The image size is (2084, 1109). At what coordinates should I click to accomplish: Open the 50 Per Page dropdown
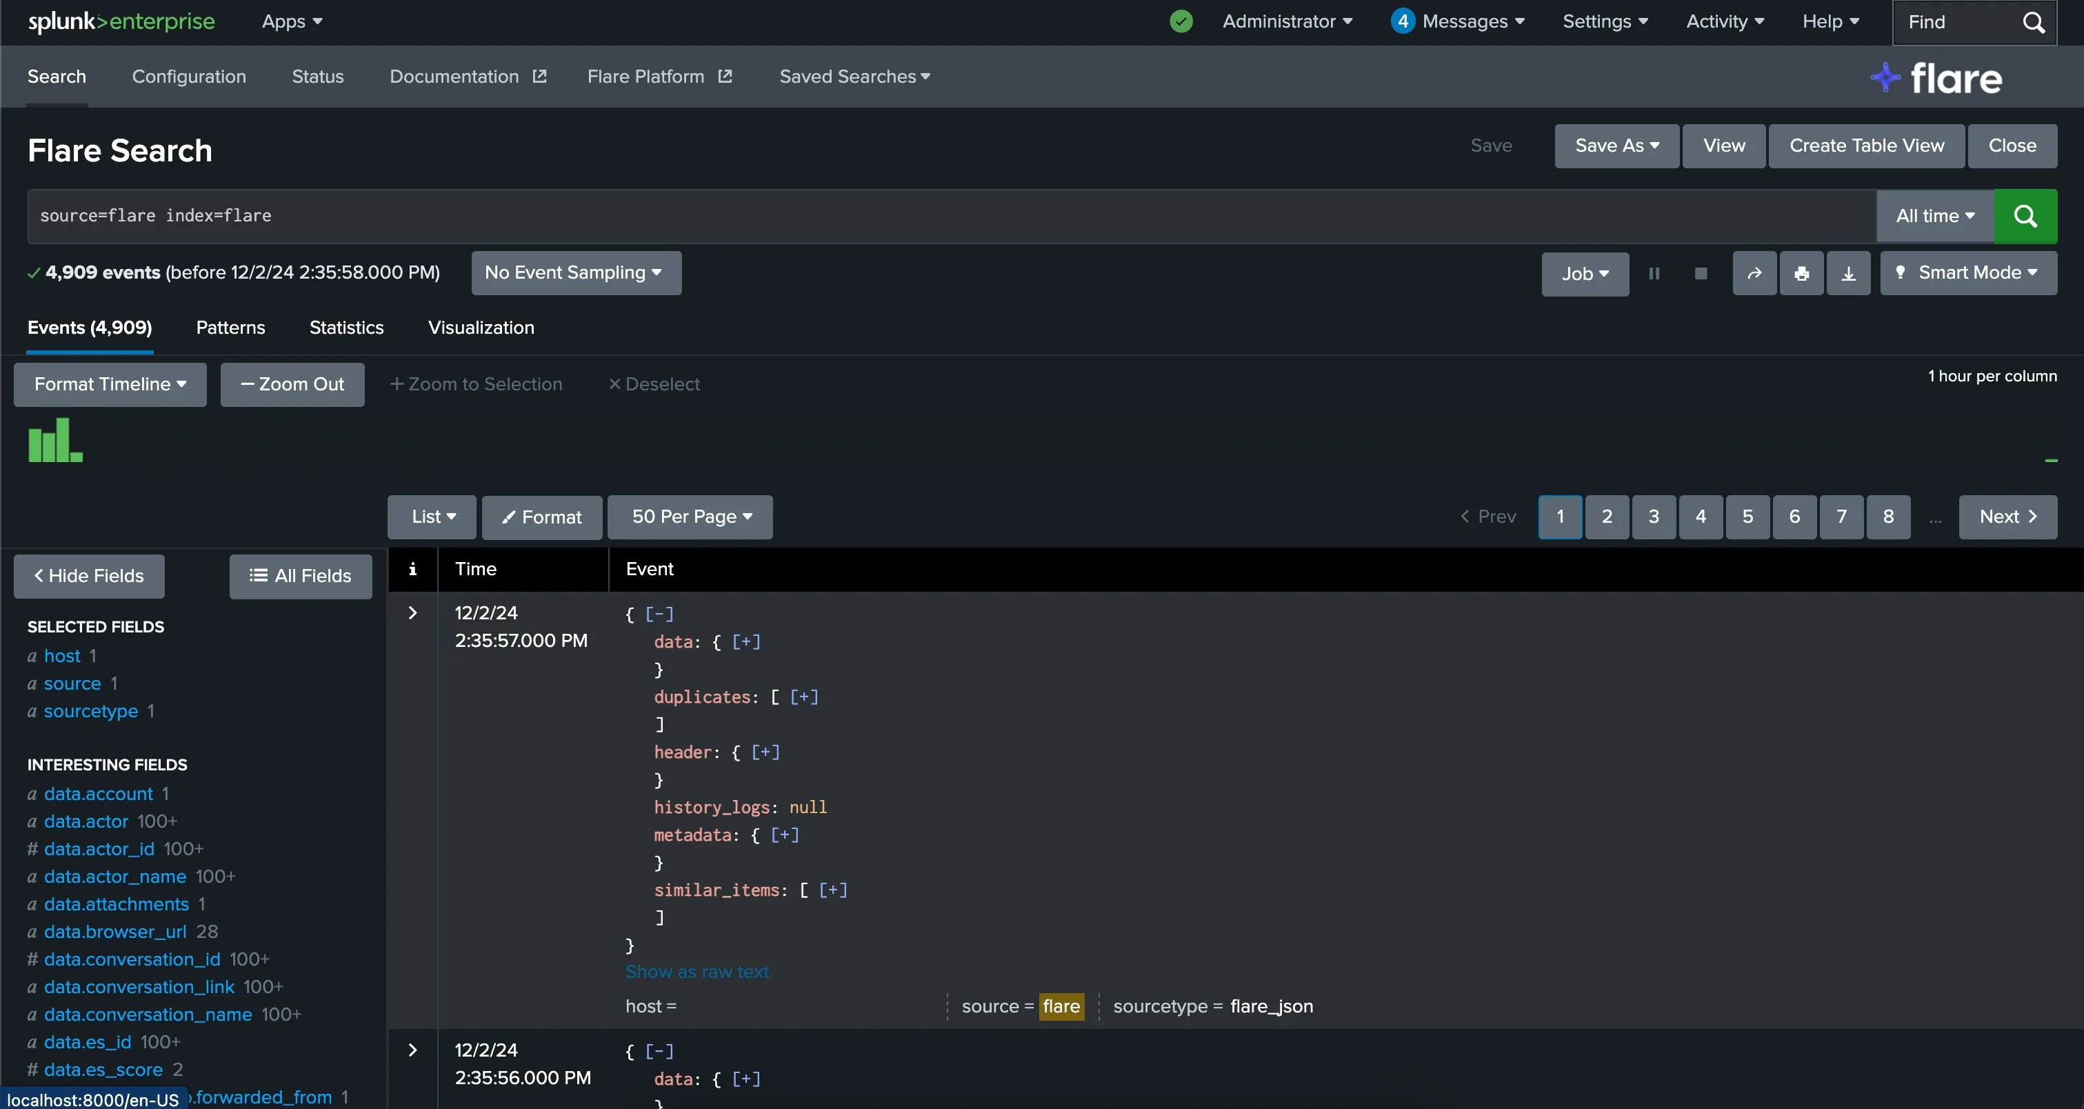point(690,517)
